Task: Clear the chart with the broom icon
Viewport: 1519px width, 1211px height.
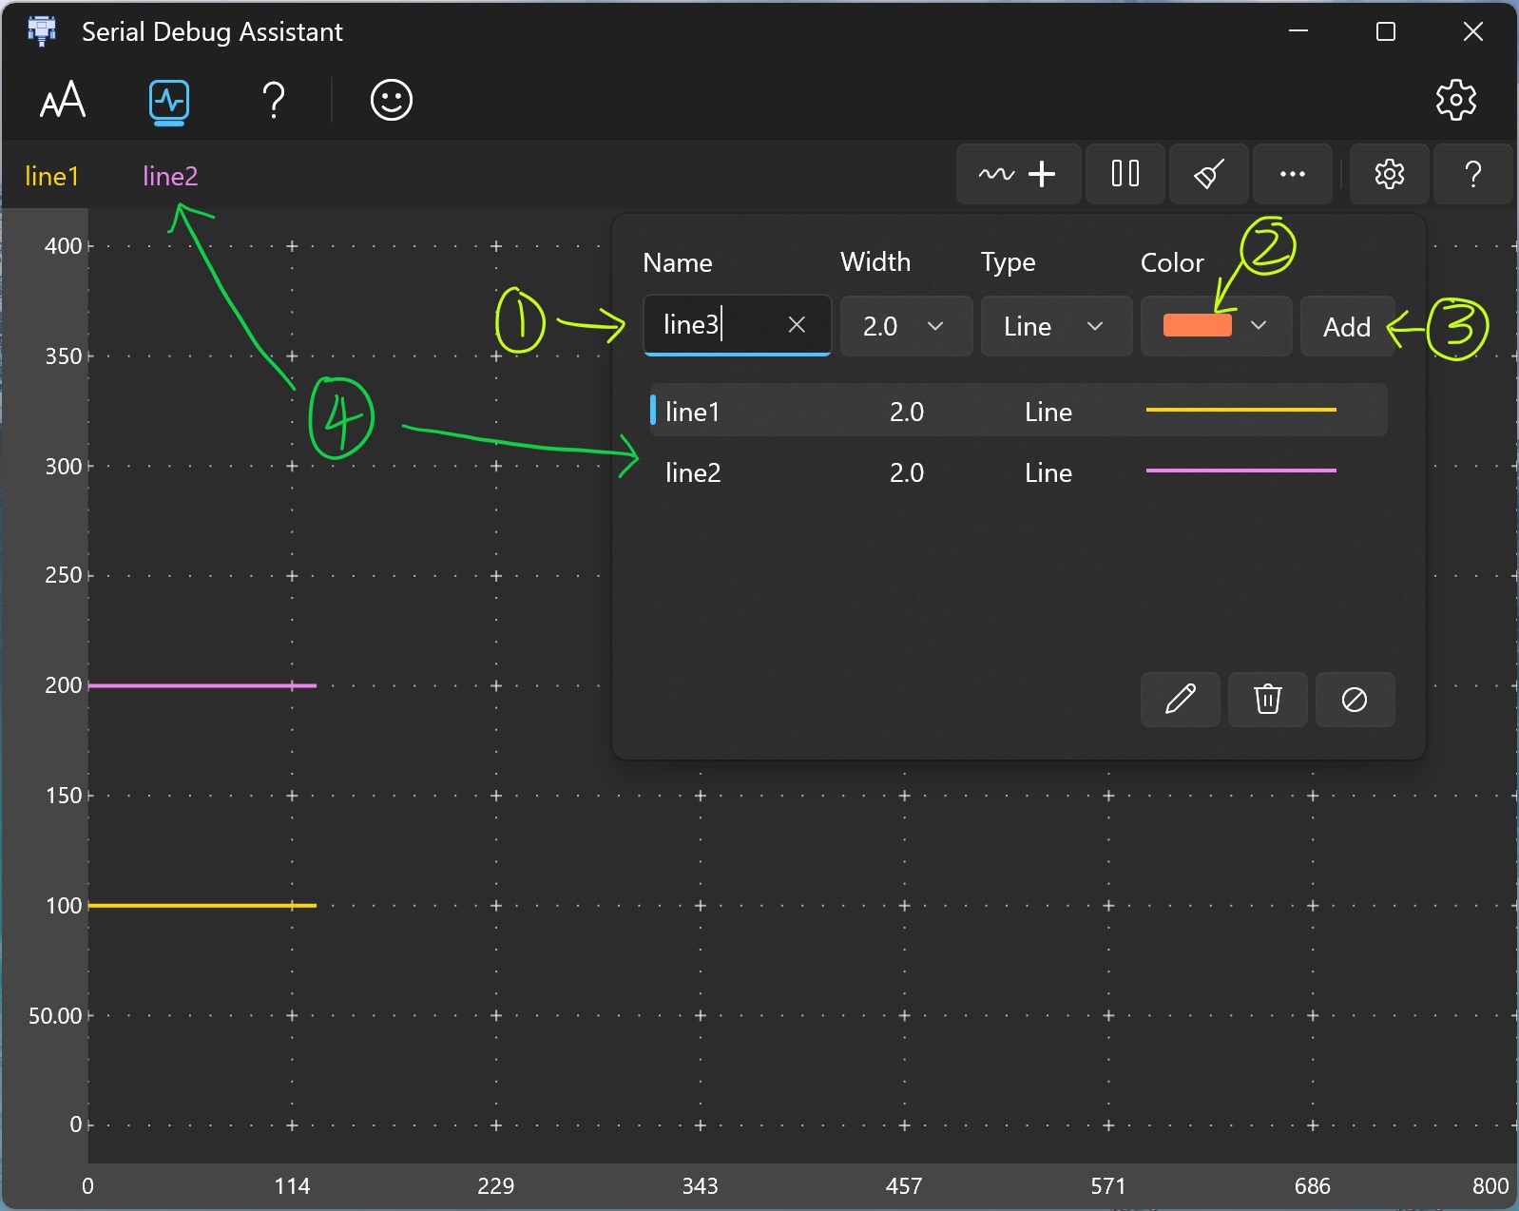Action: [x=1209, y=174]
